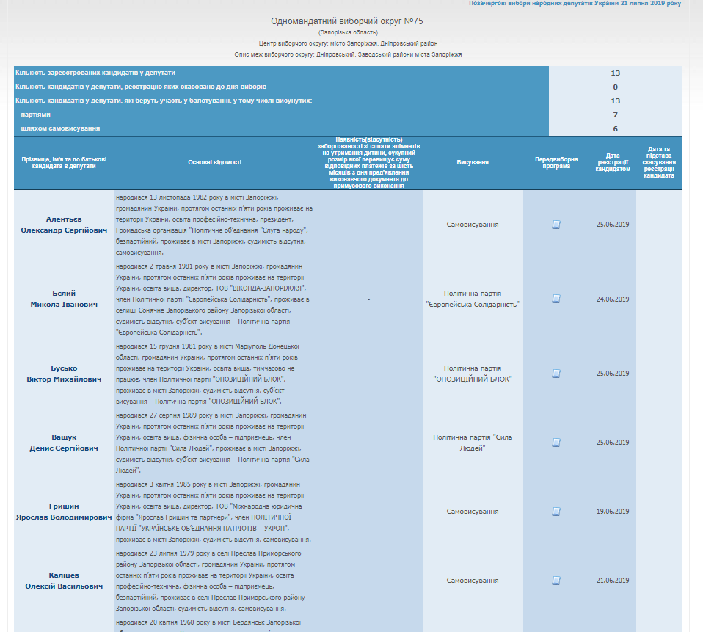Open Белий Микола's election program icon
703x632 pixels.
click(x=556, y=299)
